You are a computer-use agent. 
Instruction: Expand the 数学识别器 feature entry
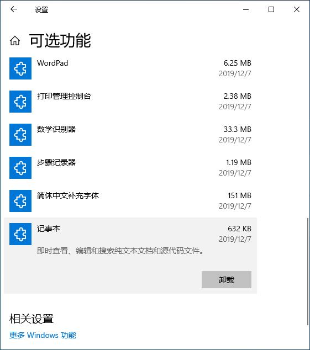pos(130,135)
